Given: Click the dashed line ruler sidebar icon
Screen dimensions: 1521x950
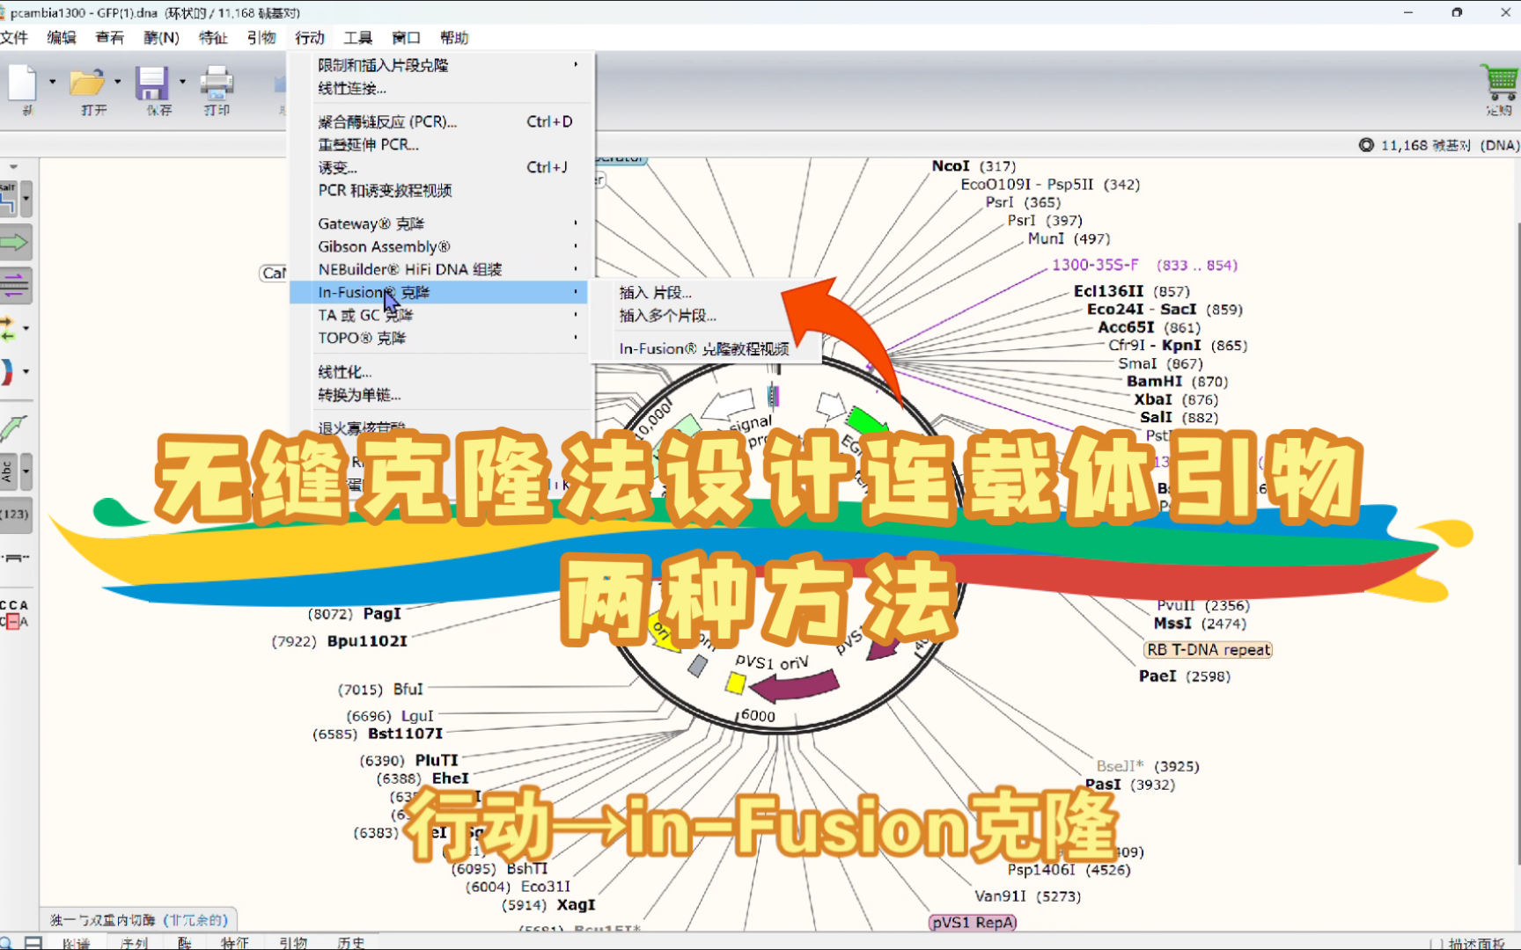Looking at the screenshot, I should (15, 558).
